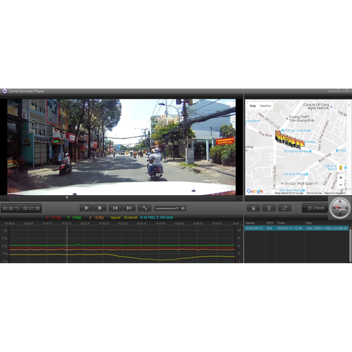
Task: Delete the selected recording using trash icon
Action: point(269,208)
